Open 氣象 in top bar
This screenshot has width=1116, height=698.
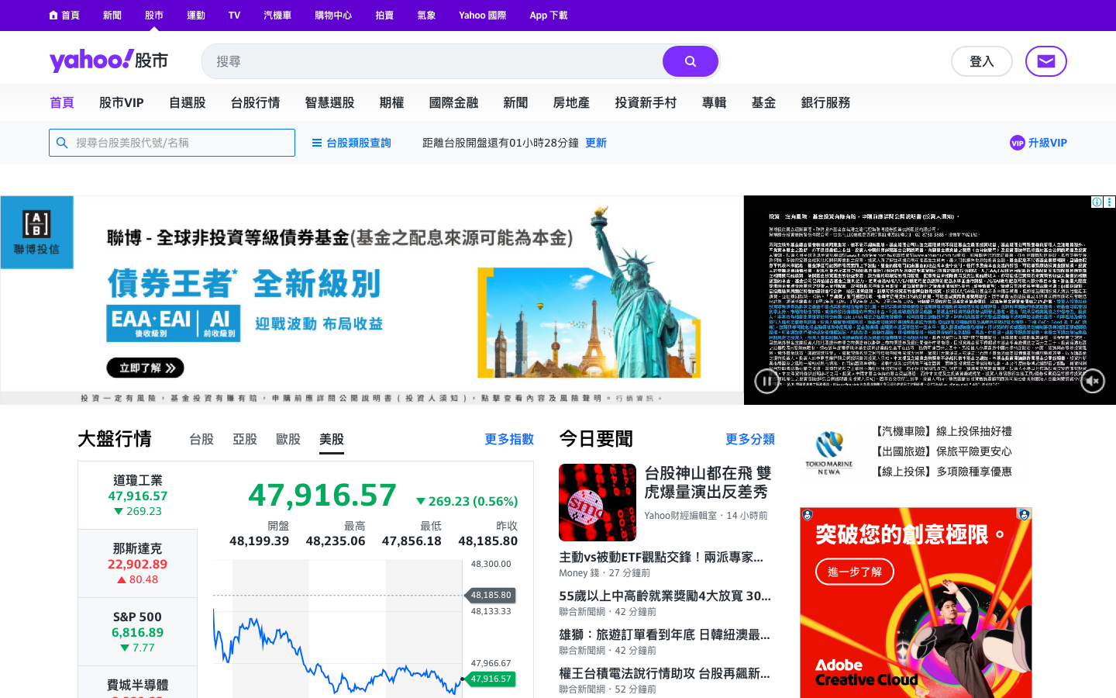[x=426, y=15]
